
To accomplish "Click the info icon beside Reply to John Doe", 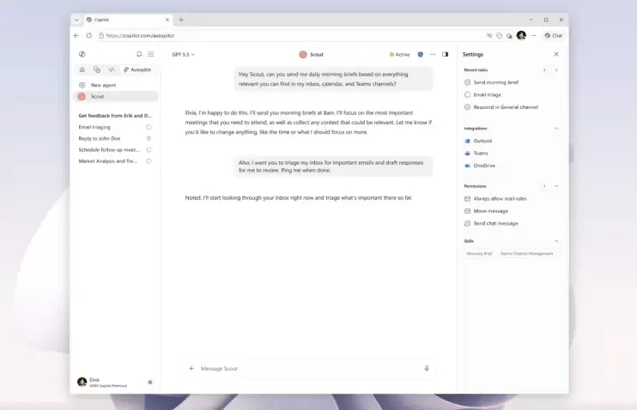I will 149,138.
